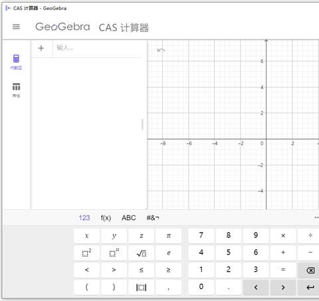Tap the digit 1 key
The image size is (319, 301).
coord(201,270)
